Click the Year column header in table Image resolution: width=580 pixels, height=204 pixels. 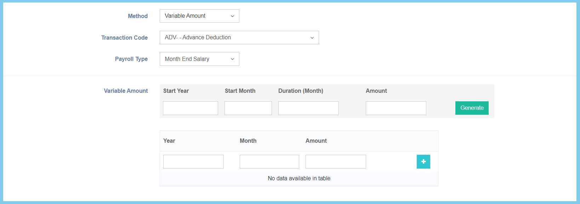(169, 141)
